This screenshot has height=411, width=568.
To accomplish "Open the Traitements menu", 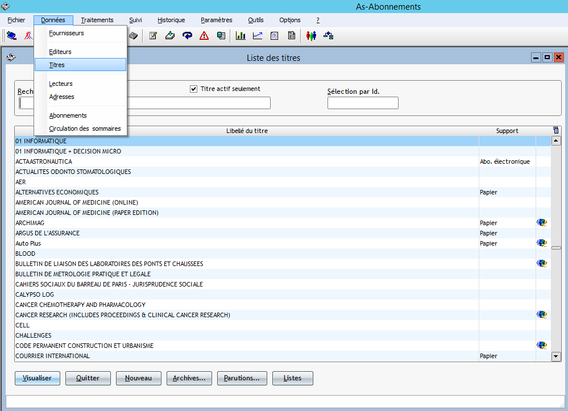I will (x=97, y=20).
